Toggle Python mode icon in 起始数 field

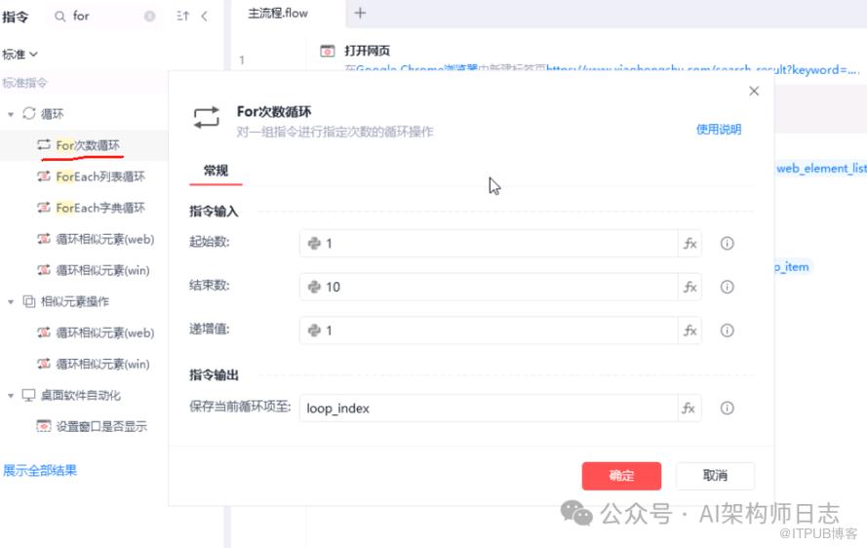[314, 244]
